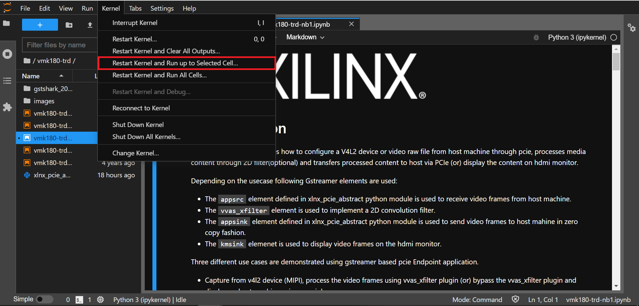639x306 pixels.
Task: Click Mode: Command status entry
Action: [477, 300]
